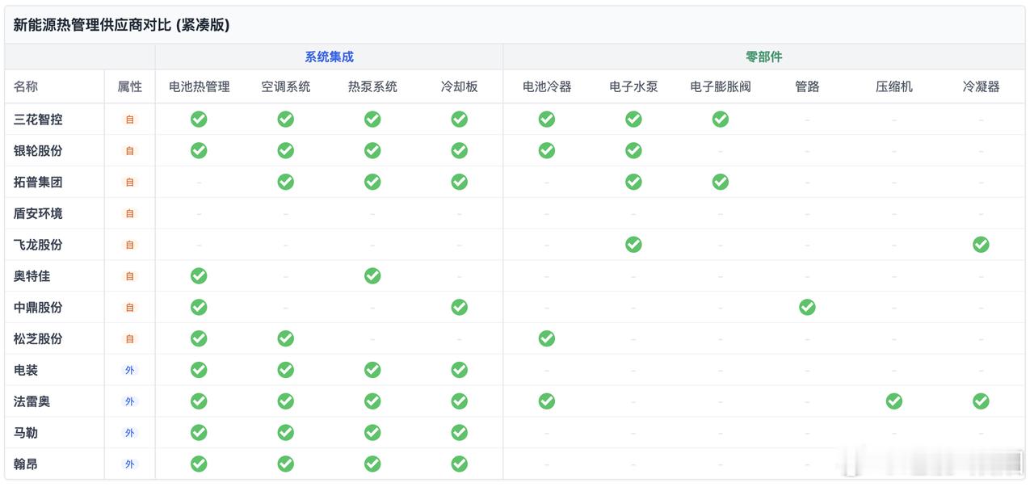Click the 翰昂 row name

coord(26,464)
